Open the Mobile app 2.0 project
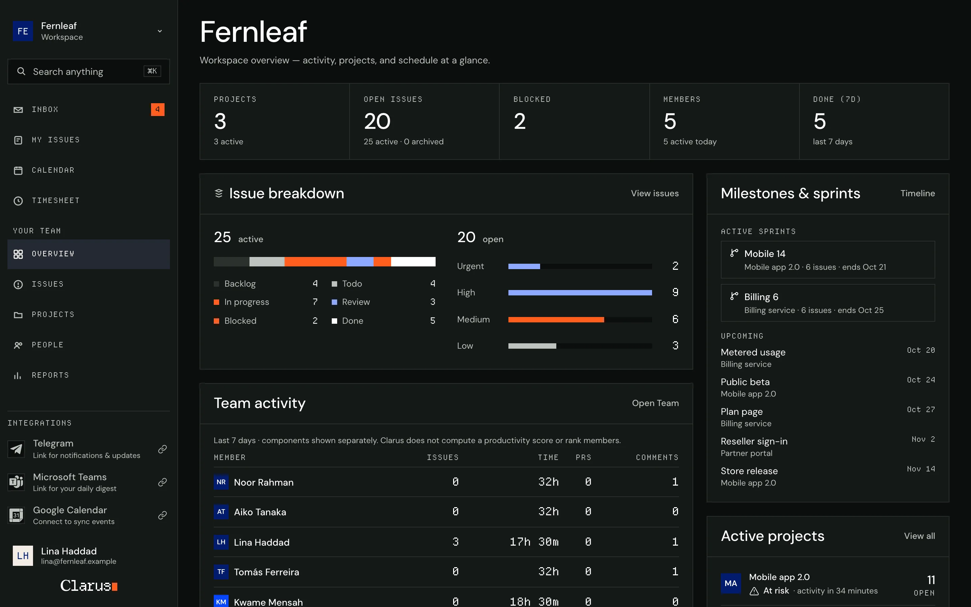 coord(828,584)
